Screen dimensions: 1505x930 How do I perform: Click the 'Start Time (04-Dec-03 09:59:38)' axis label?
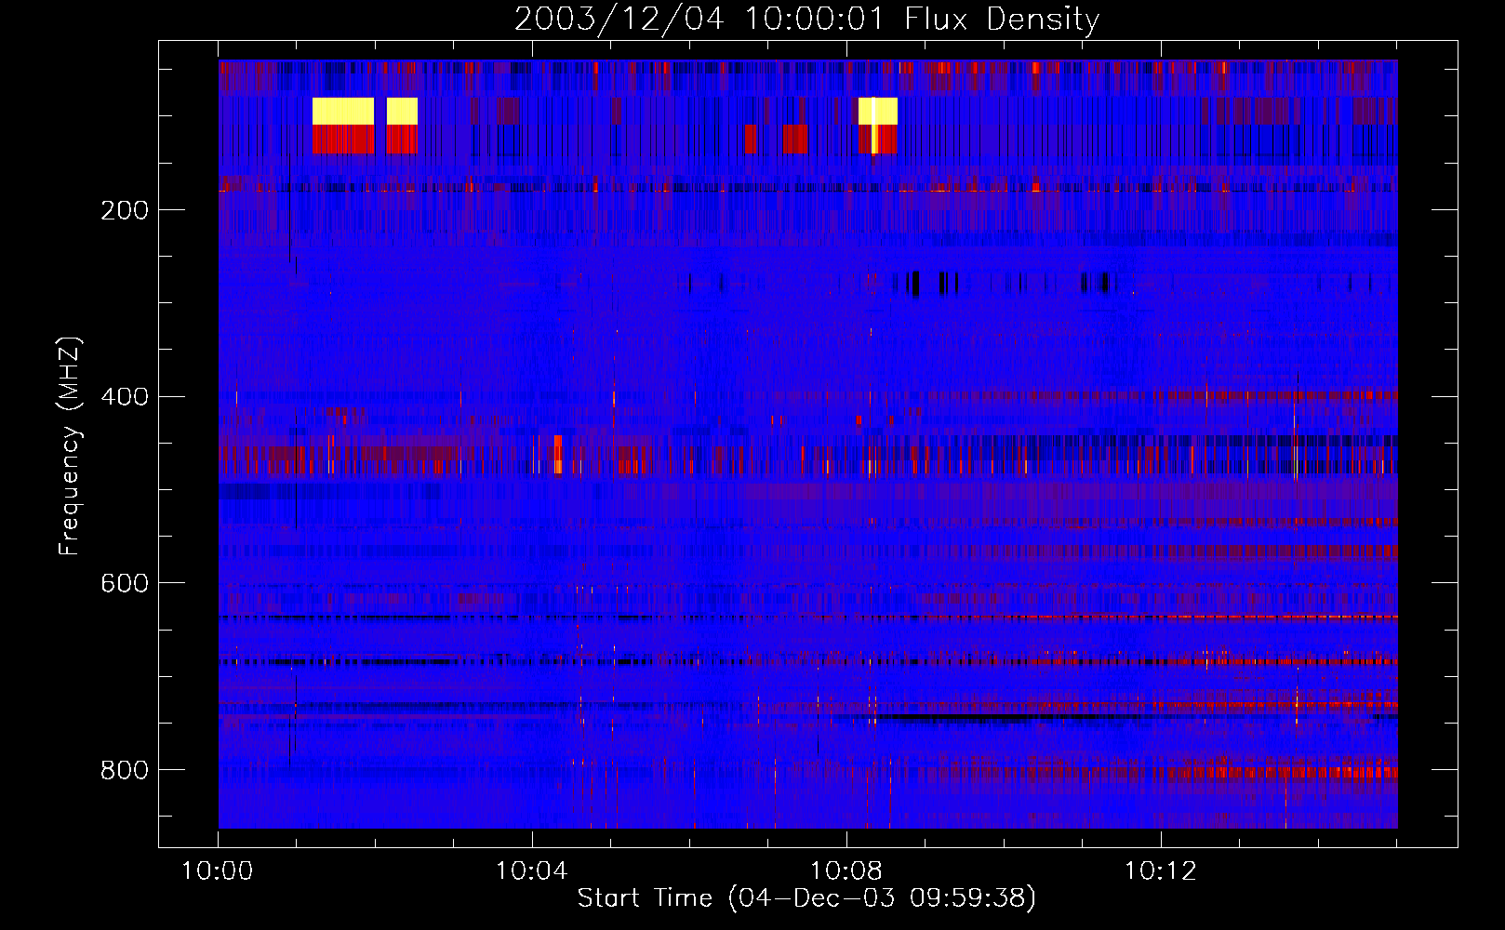[806, 898]
